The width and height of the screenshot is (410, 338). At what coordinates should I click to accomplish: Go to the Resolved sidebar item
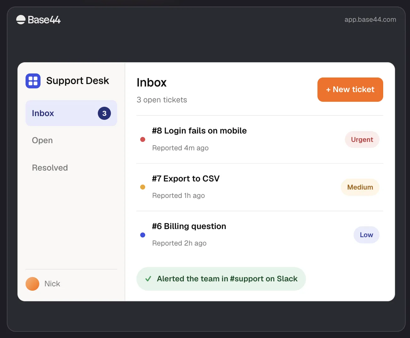pyautogui.click(x=71, y=168)
